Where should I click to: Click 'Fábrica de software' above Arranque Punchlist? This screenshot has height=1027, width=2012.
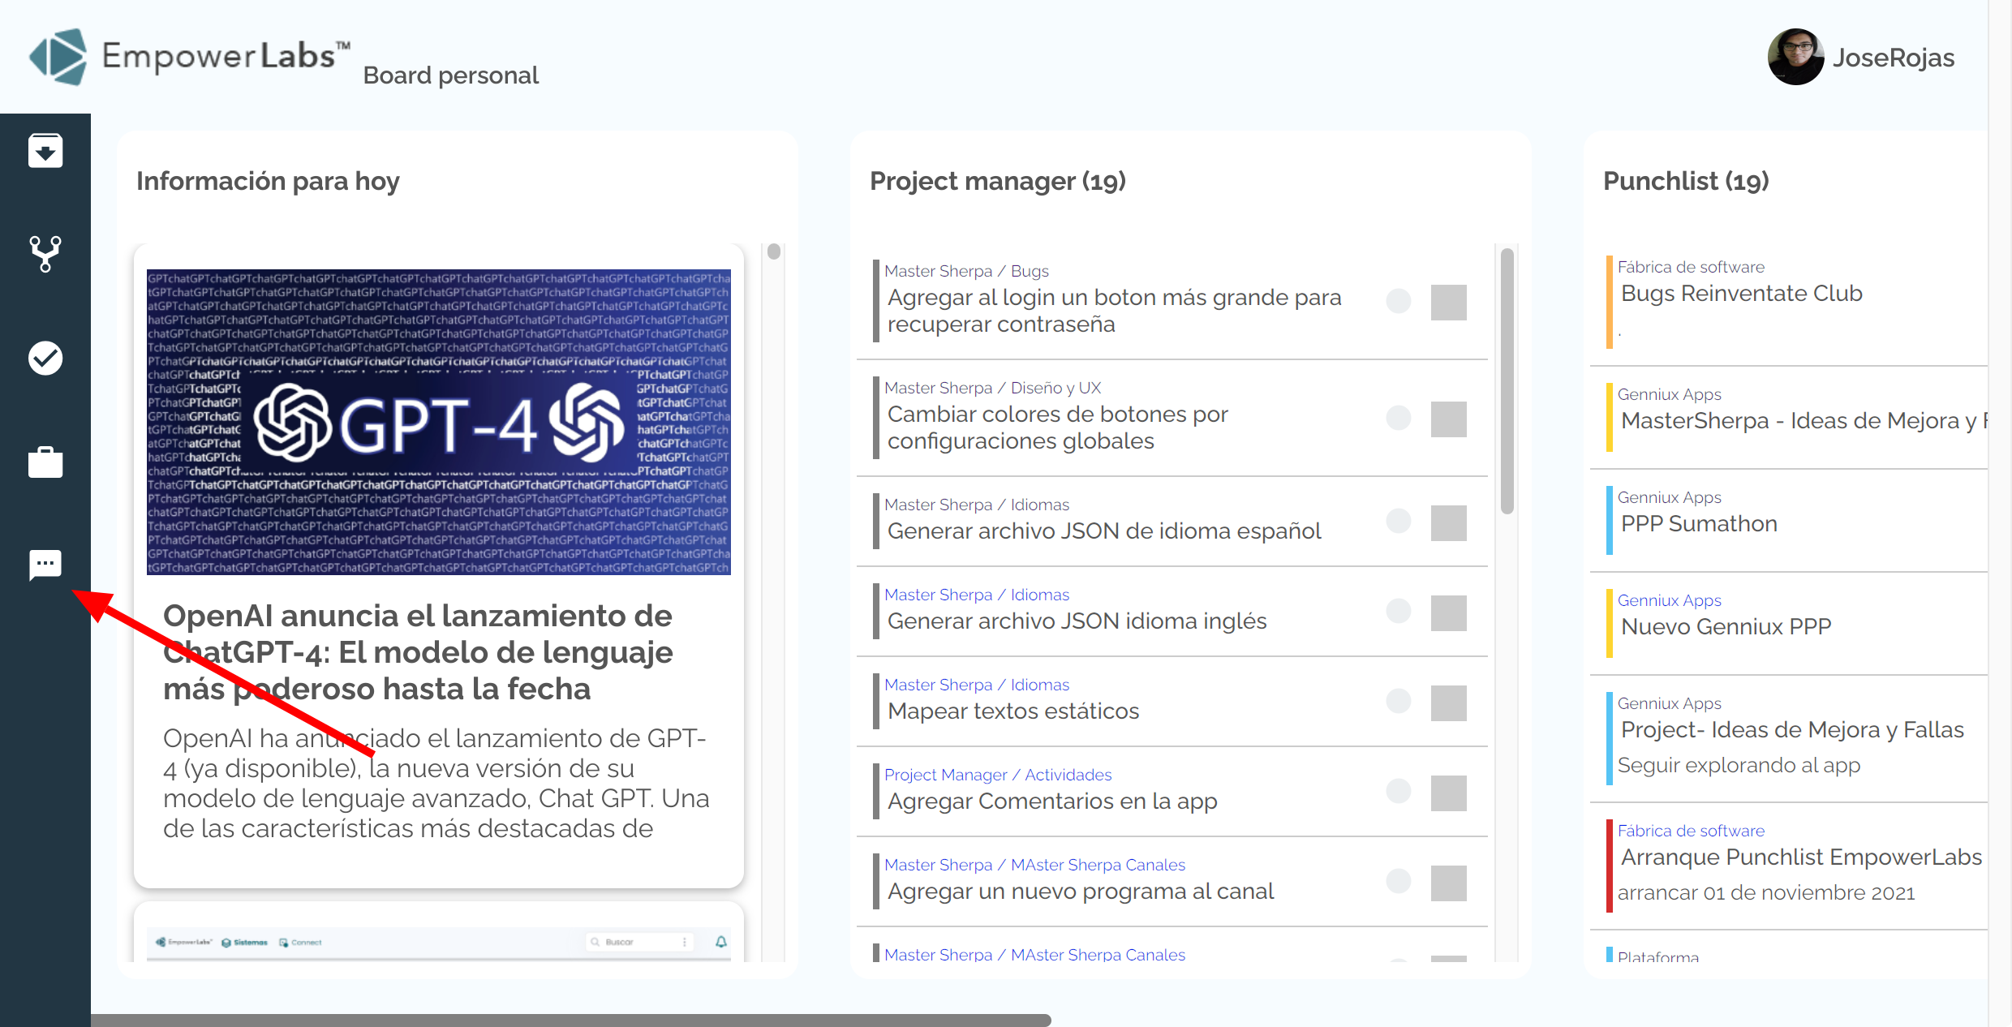pyautogui.click(x=1691, y=831)
